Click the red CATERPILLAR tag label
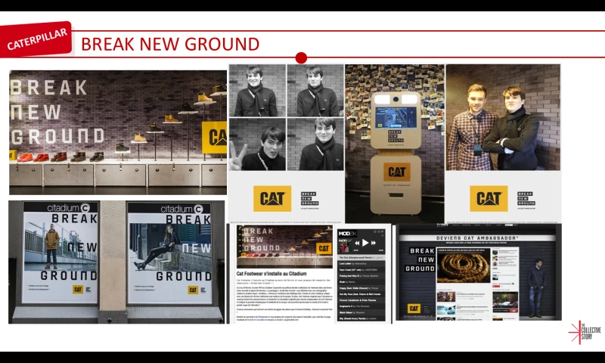The height and width of the screenshot is (363, 605). tap(36, 39)
